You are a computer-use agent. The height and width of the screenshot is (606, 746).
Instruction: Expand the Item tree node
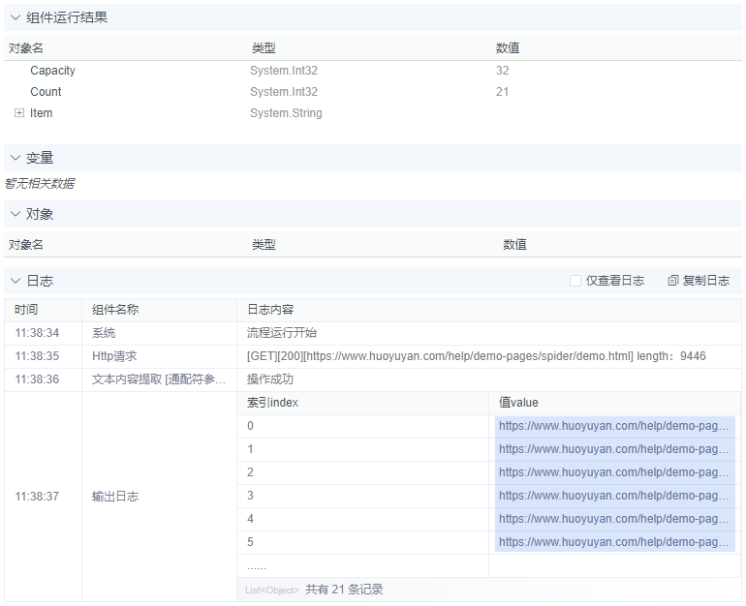coord(19,113)
